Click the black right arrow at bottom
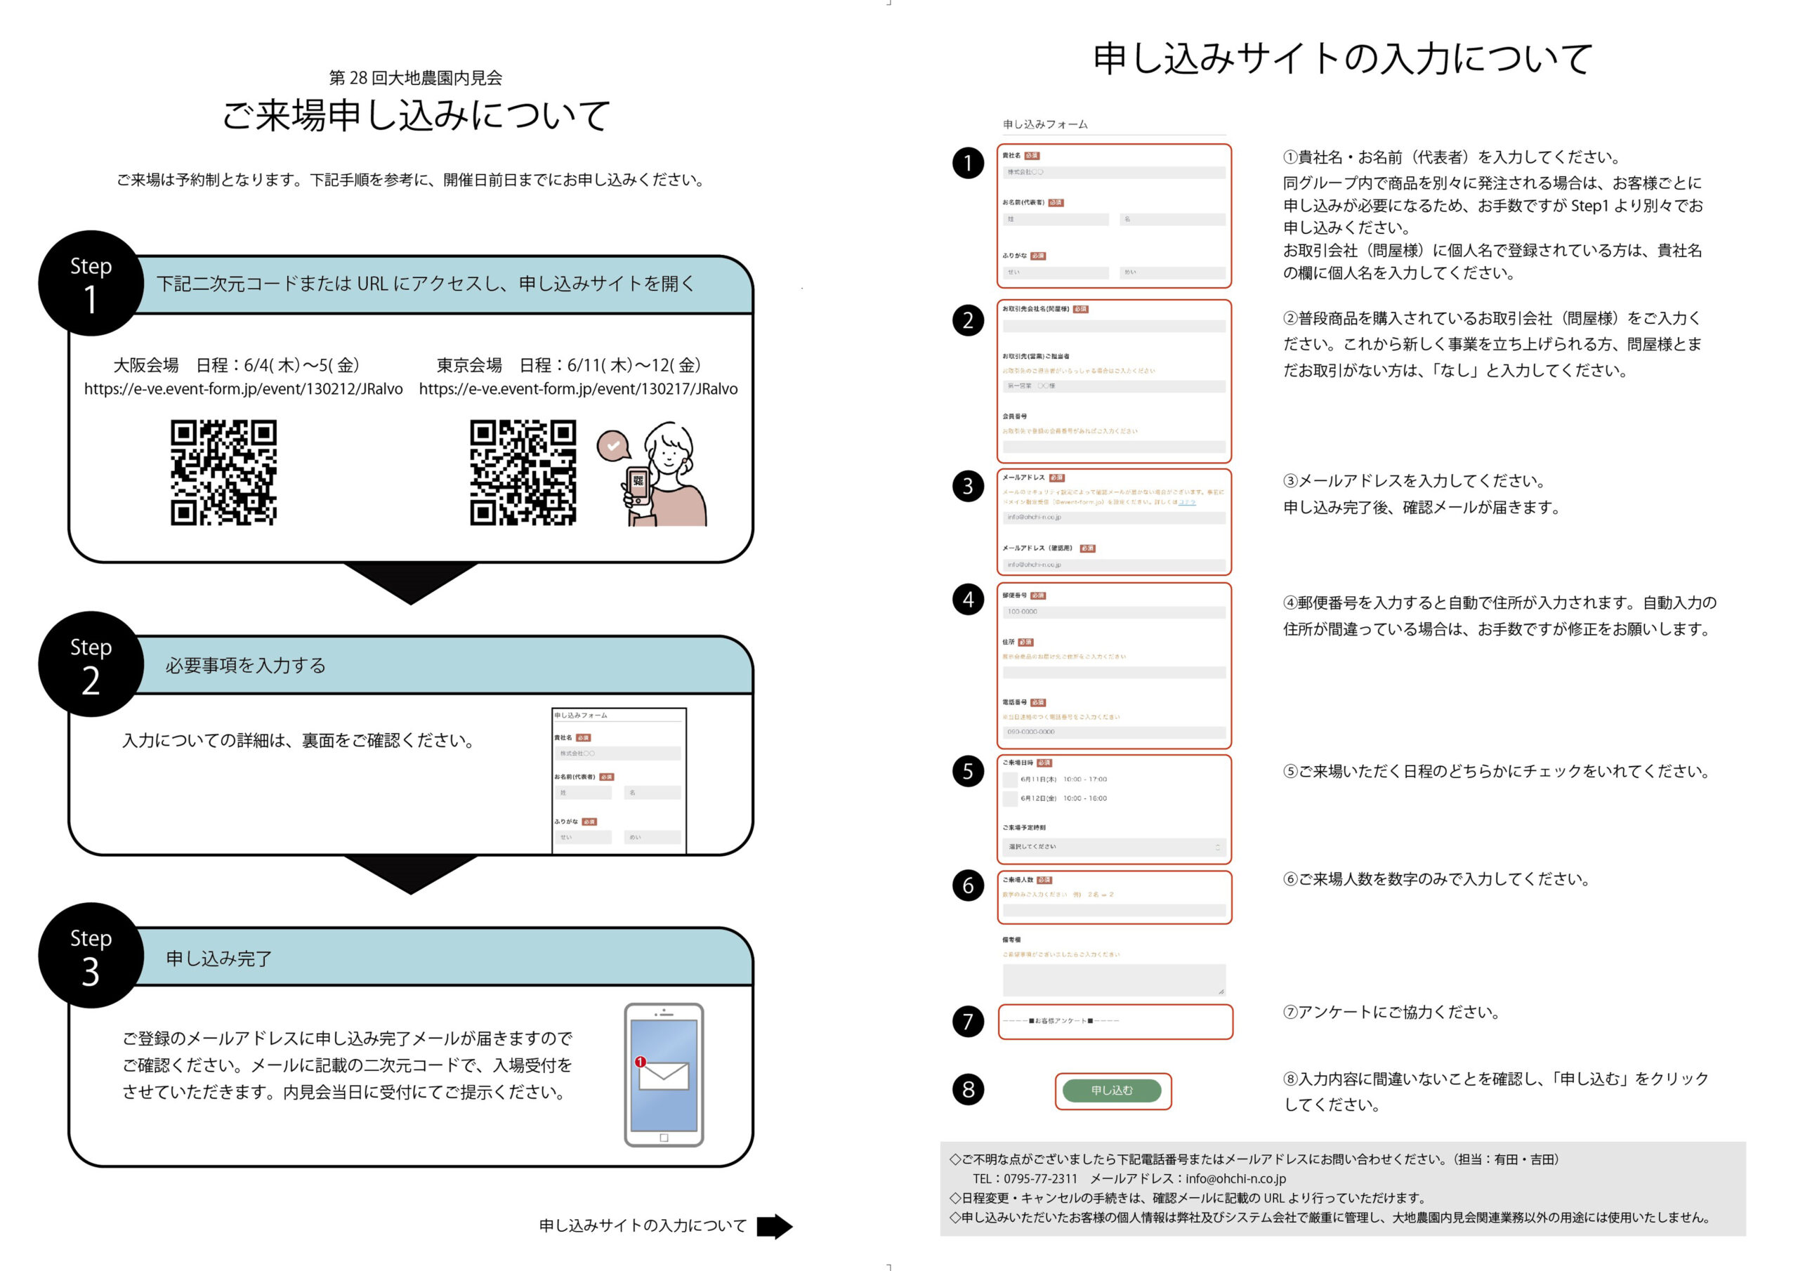The width and height of the screenshot is (1798, 1271). [774, 1226]
